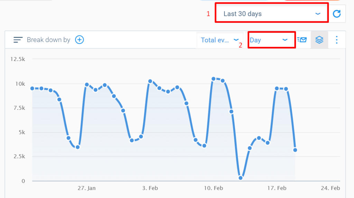Click the 10k y-axis label
This screenshot has width=354, height=198.
[20, 84]
